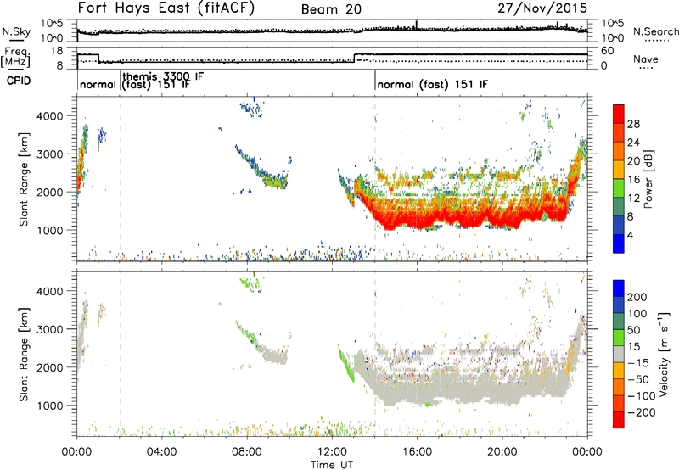The width and height of the screenshot is (679, 470).
Task: Click the '12:00' time tick label
Action: (332, 452)
